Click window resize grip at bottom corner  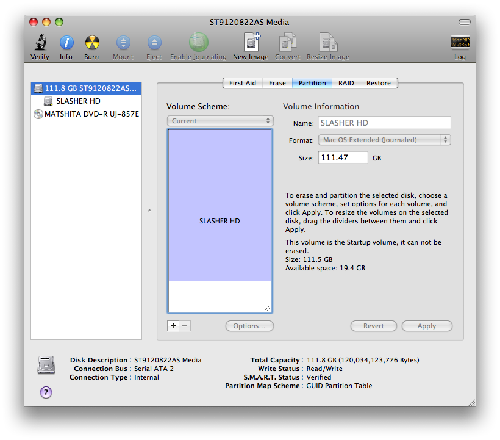pyautogui.click(x=472, y=403)
